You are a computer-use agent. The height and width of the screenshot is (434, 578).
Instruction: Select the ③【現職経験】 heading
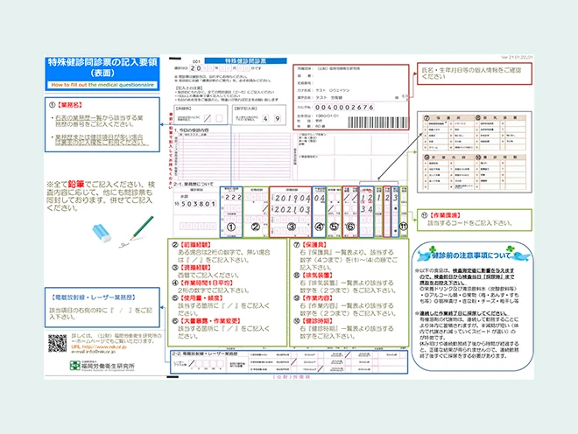(191, 268)
